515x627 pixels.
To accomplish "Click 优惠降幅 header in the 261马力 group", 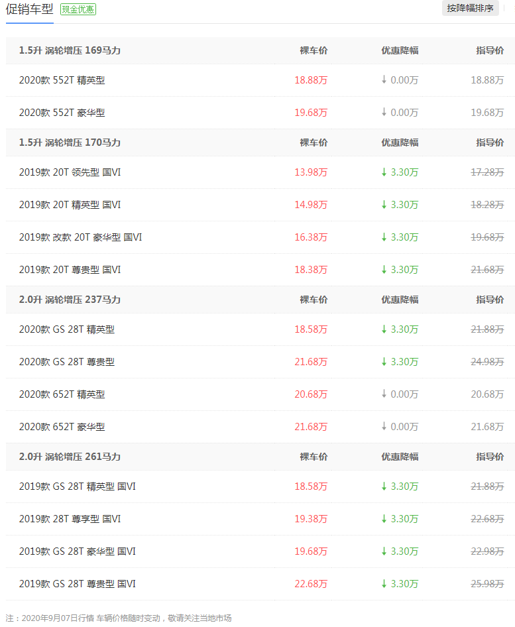I will tap(400, 457).
